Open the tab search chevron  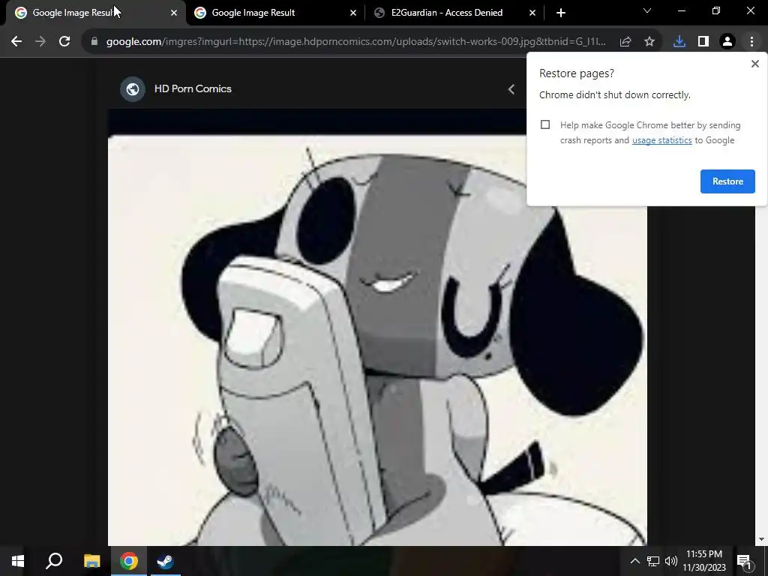point(647,10)
